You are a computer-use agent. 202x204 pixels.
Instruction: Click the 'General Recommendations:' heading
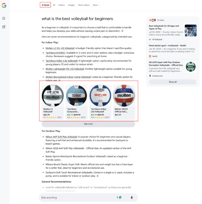[56, 181]
